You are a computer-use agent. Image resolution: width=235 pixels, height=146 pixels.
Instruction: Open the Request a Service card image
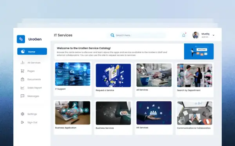(x=113, y=75)
